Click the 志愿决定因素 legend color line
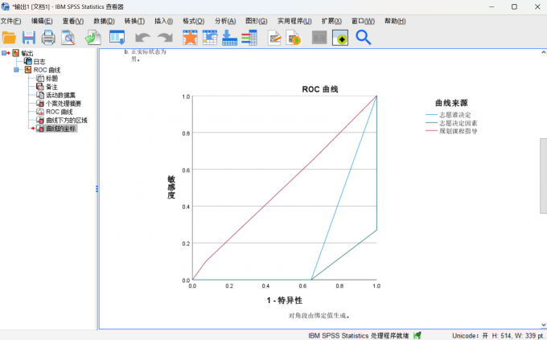This screenshot has width=547, height=340. [x=431, y=123]
